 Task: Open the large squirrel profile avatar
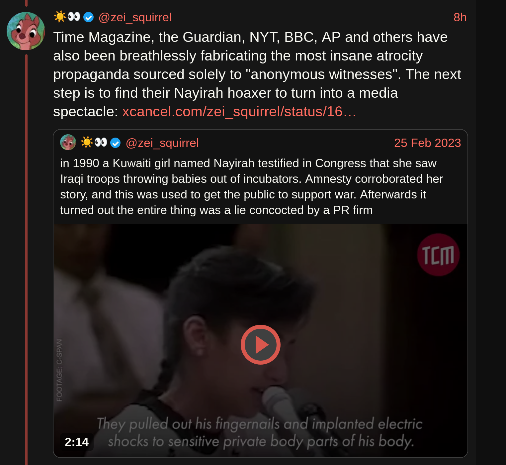26,31
